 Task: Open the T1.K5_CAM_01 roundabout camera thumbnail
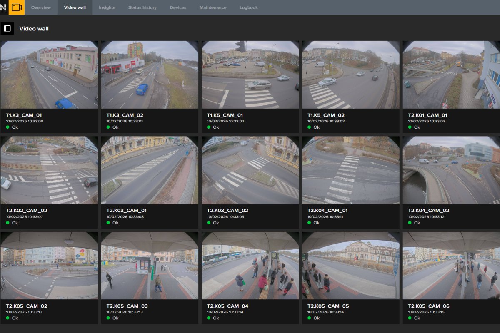[250, 75]
